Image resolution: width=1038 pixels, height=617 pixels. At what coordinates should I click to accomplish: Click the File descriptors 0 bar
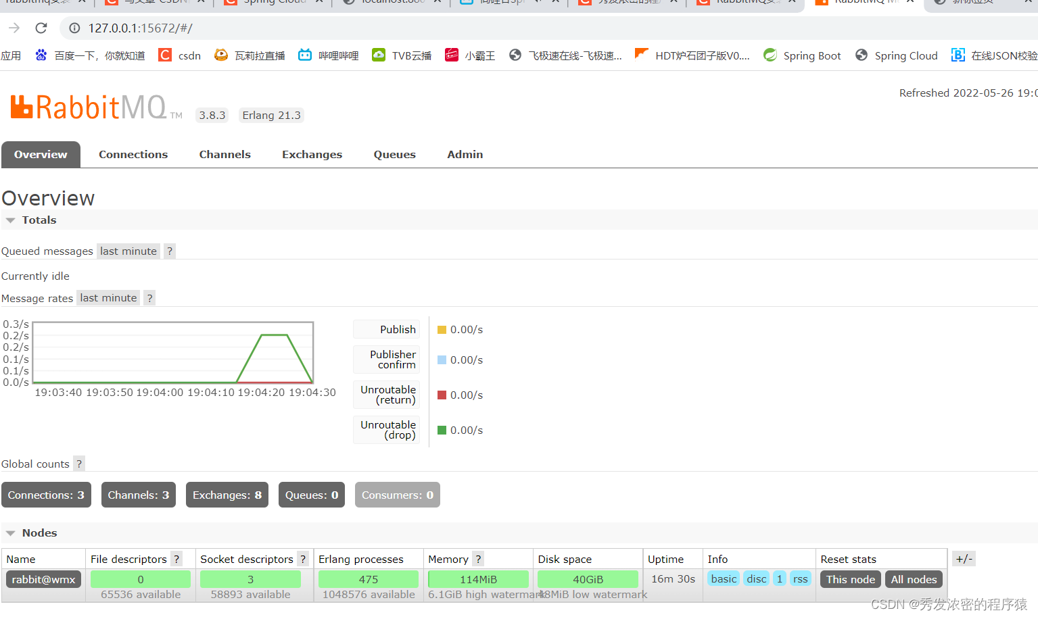coord(141,579)
